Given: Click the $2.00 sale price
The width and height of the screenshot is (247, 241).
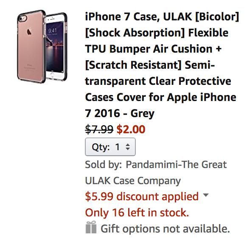Looking at the screenshot, I should (131, 129).
